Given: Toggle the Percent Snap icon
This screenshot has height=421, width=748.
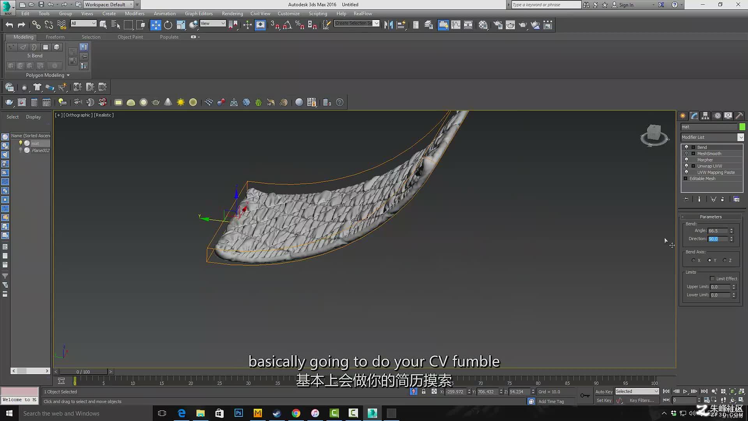Looking at the screenshot, I should [300, 25].
